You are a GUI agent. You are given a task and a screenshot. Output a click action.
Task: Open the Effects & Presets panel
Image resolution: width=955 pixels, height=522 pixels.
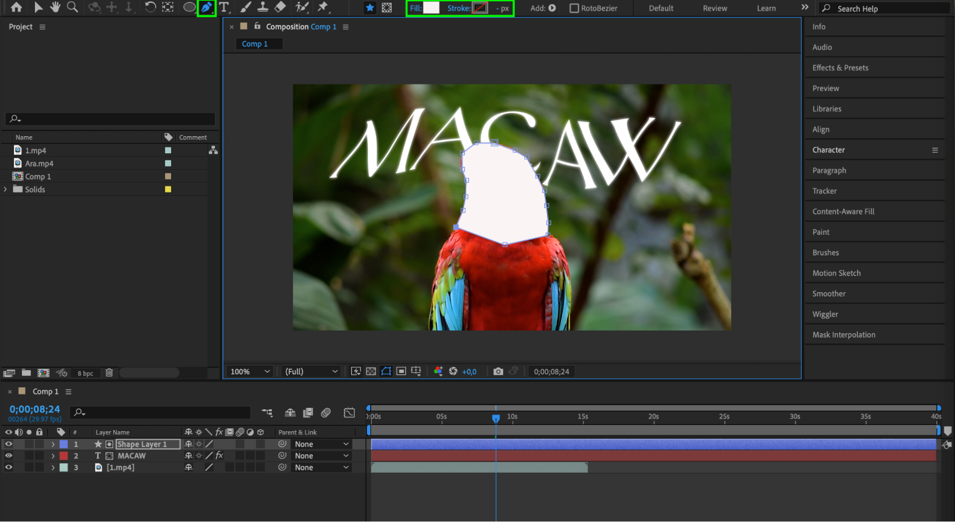coord(840,68)
